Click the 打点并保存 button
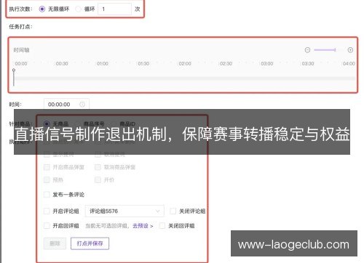The image size is (364, 263). pos(90,243)
